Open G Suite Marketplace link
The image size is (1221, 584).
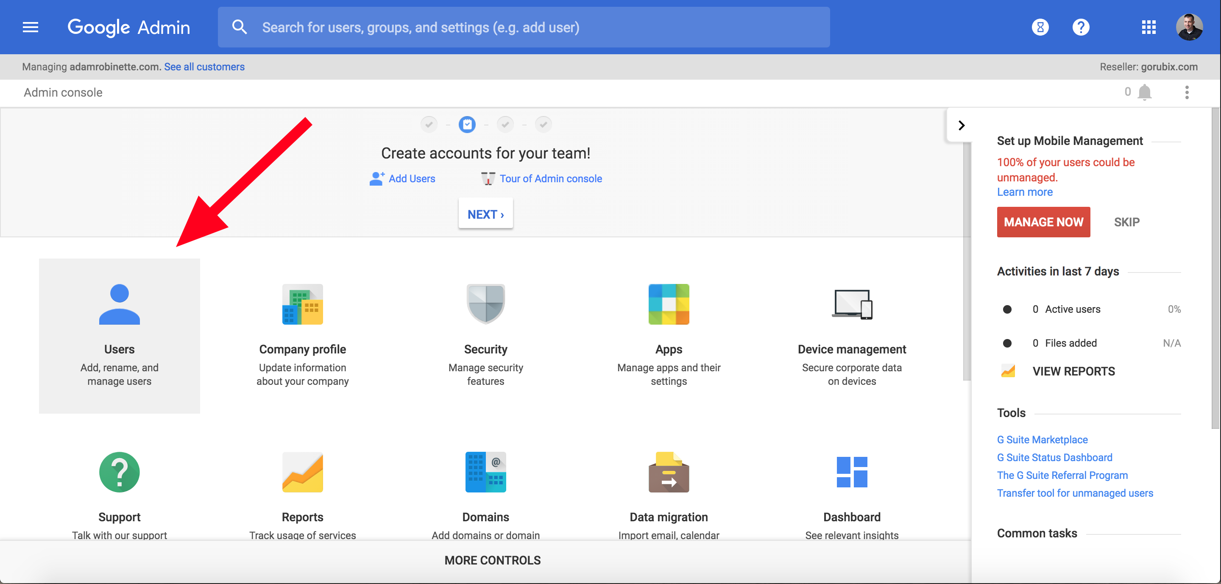(x=1042, y=439)
